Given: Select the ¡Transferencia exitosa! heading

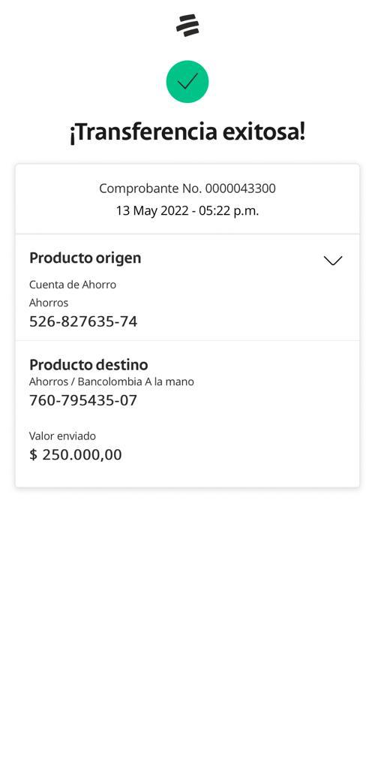Looking at the screenshot, I should coord(187,132).
